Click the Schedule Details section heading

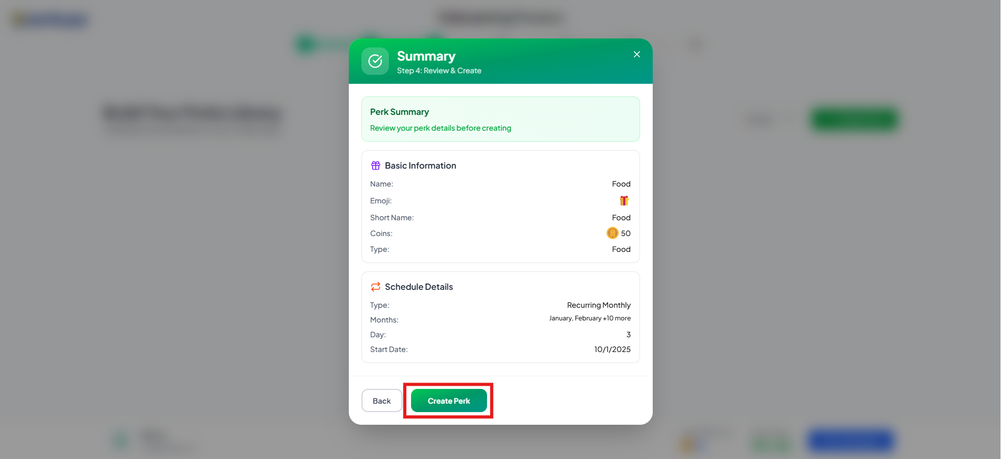coord(419,287)
